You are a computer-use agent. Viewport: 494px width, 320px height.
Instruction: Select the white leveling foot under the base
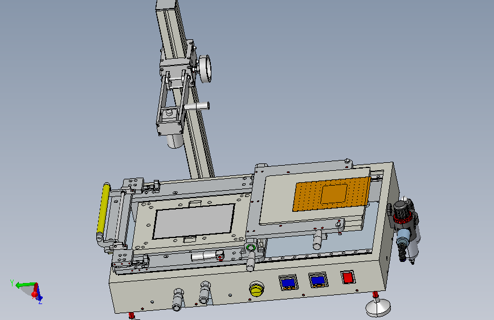coord(378,307)
